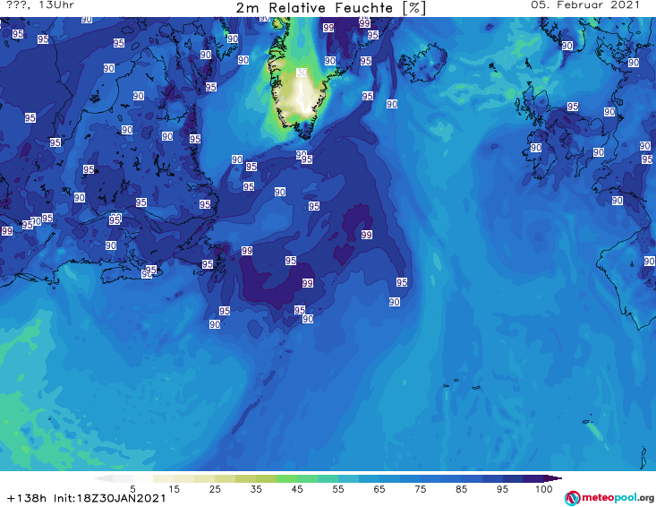656x507 pixels.
Task: Click the "???, 13Uhr" time label
Action: 40,5
